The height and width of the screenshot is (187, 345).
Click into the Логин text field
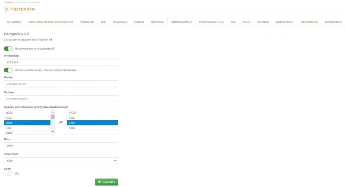[x=61, y=84]
